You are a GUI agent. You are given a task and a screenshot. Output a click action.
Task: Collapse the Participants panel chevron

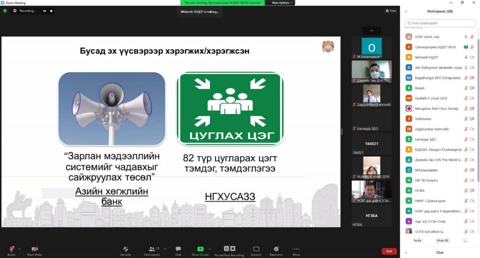[x=406, y=11]
